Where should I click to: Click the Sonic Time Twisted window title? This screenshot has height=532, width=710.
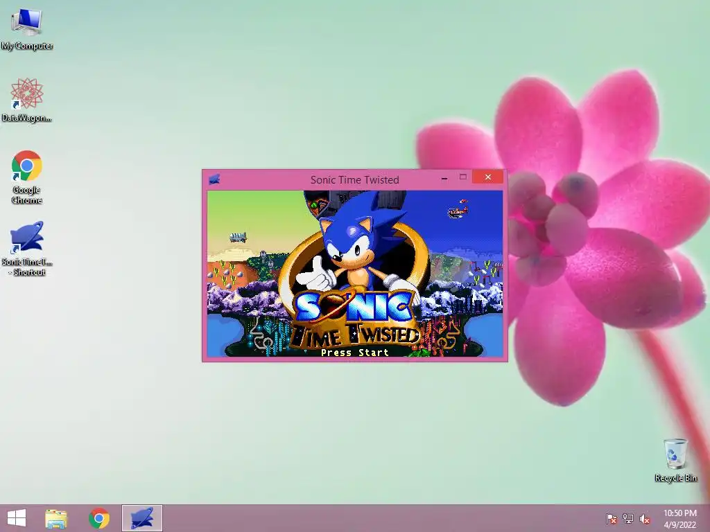pos(354,179)
